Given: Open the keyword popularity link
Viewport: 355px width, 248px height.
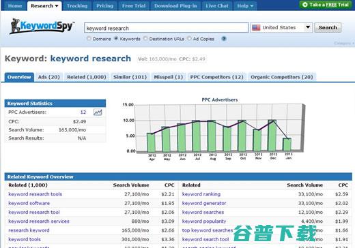Looking at the screenshot, I should [x=204, y=221].
